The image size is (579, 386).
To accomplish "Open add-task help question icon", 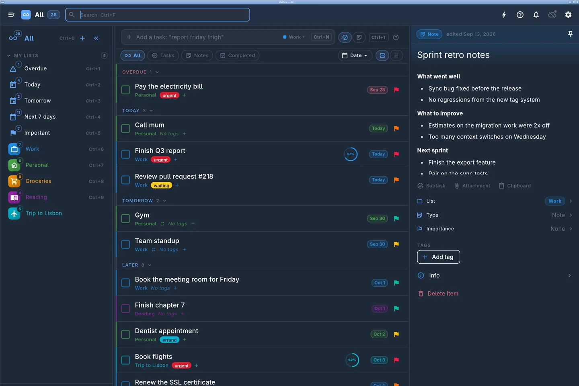I will 396,37.
